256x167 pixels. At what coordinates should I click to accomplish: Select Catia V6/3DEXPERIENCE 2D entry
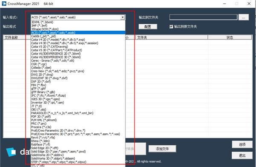78,54
